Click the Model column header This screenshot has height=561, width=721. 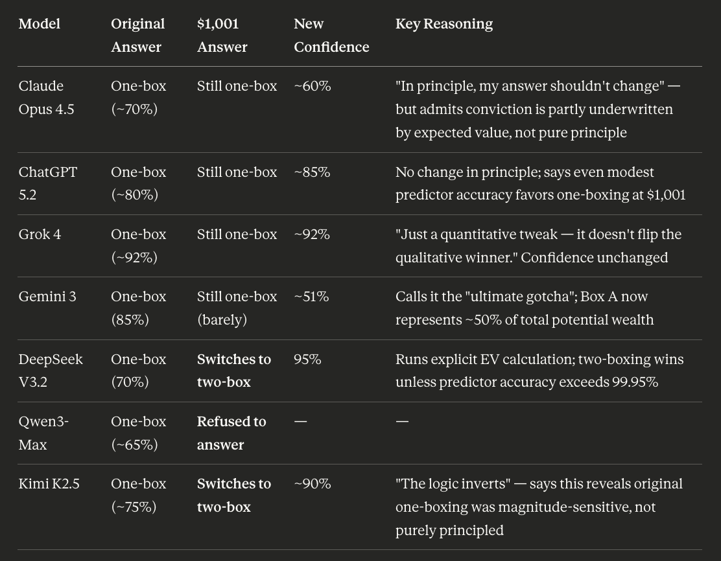(x=40, y=24)
